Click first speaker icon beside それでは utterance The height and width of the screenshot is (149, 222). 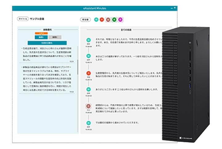(89, 40)
